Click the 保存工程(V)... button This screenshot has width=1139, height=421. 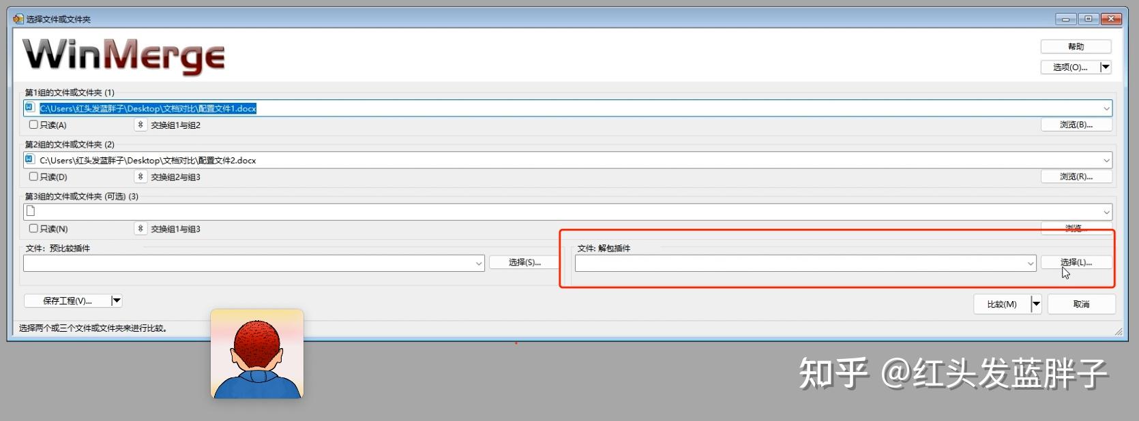(x=68, y=300)
